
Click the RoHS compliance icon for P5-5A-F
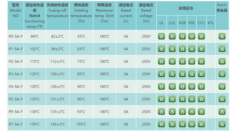pos(222,99)
